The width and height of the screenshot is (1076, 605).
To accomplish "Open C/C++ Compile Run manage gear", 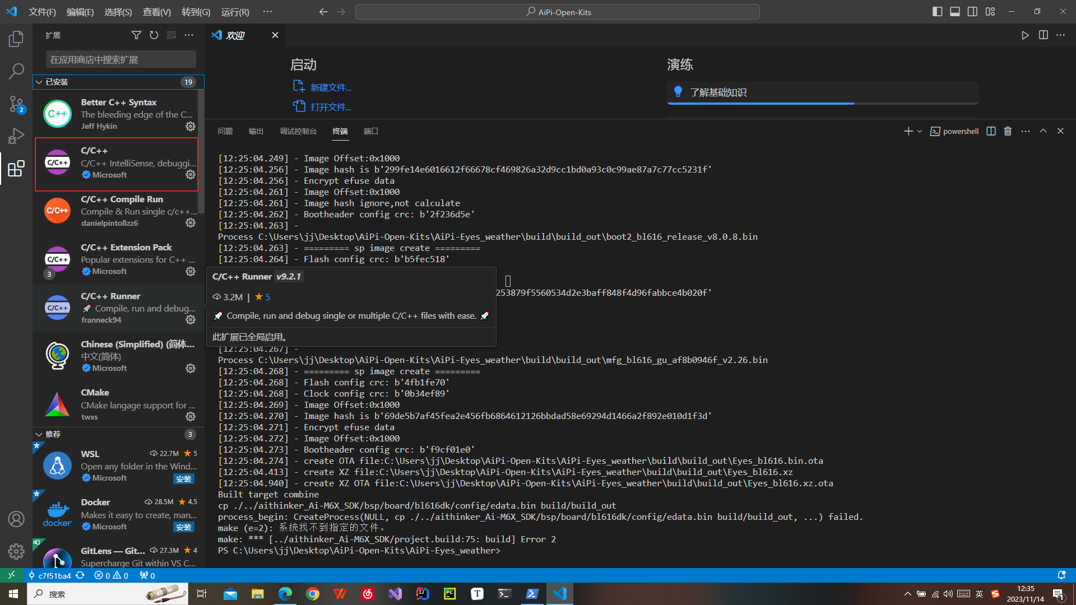I will pos(191,223).
